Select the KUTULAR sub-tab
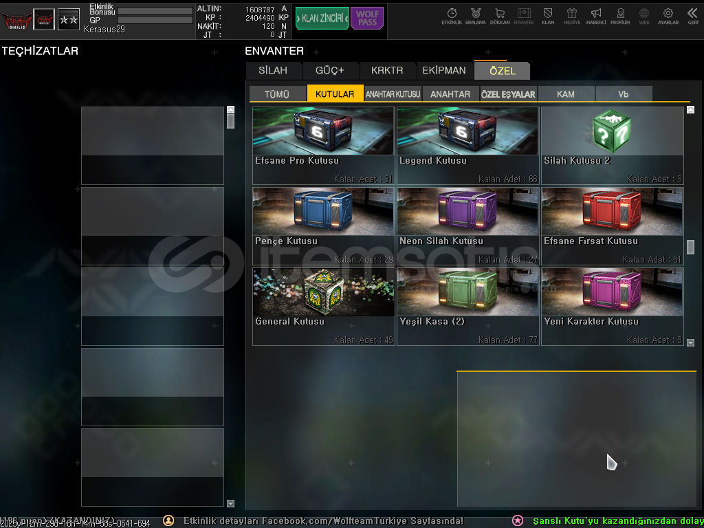This screenshot has width=704, height=528. coord(335,93)
